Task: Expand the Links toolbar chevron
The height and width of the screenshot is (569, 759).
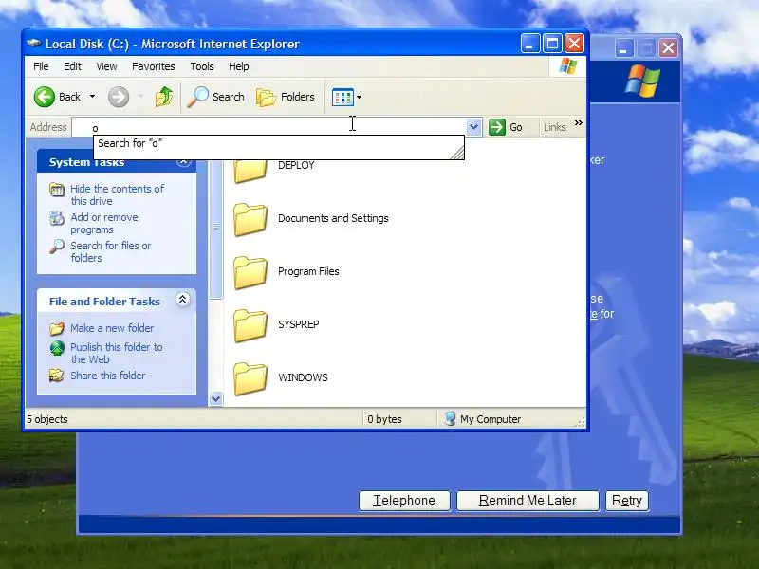Action: [579, 123]
